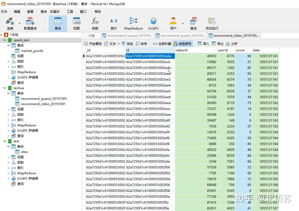The height and width of the screenshot is (211, 299).
Task: Click the videoId cell showing 49970
Action: (196, 56)
